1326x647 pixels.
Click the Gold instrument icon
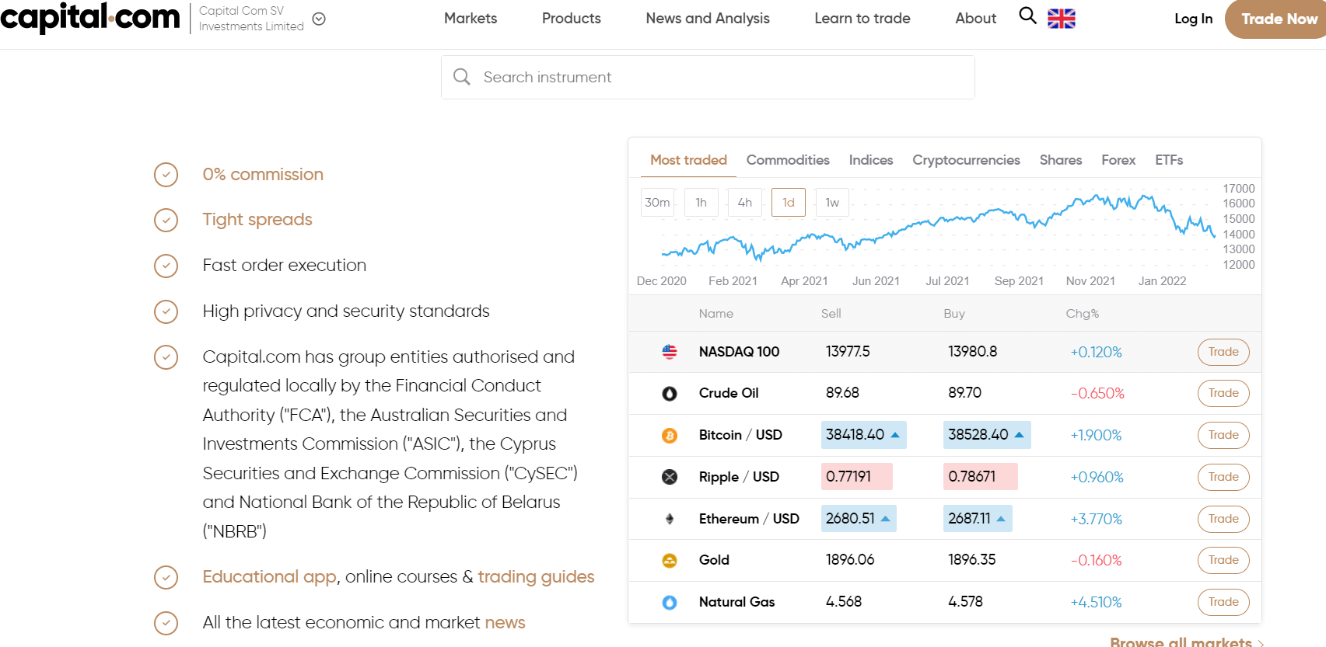pos(670,561)
